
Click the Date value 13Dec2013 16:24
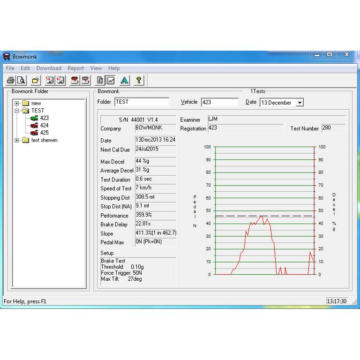pyautogui.click(x=156, y=140)
